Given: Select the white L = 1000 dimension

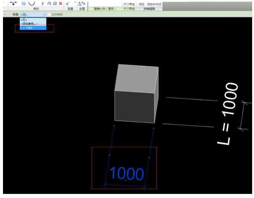Looking at the screenshot, I should click(x=228, y=114).
